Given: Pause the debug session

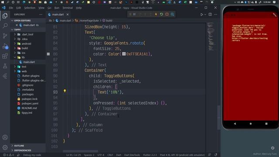Looking at the screenshot, I should tap(134, 14).
